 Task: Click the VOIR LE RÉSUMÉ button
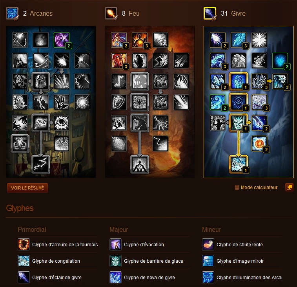click(x=27, y=188)
